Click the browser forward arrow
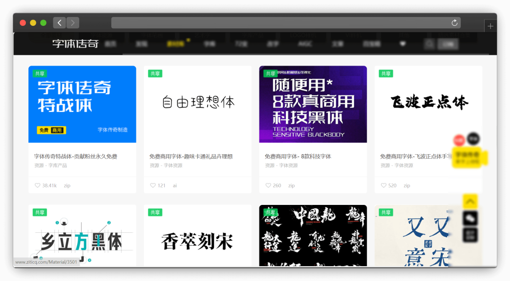510x281 pixels. tap(73, 23)
